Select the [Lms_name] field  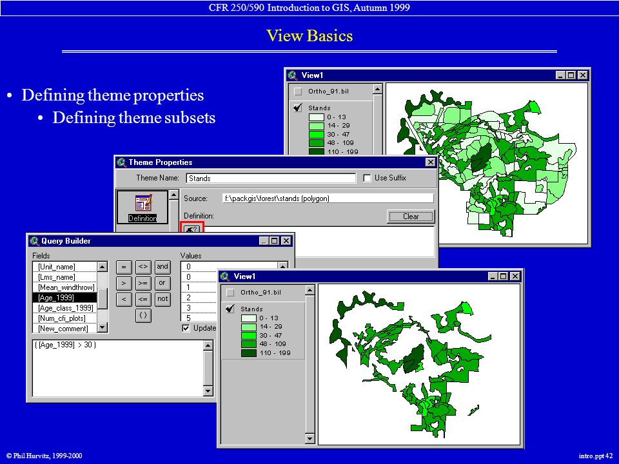click(64, 277)
